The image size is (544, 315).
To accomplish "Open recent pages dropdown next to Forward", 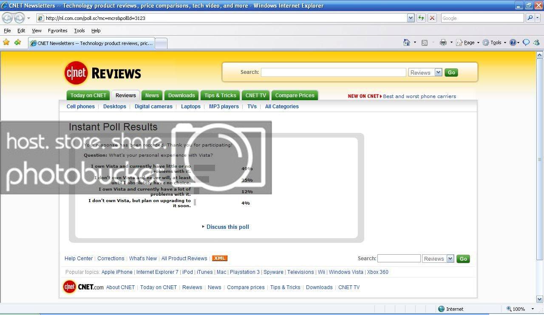I will (x=29, y=18).
